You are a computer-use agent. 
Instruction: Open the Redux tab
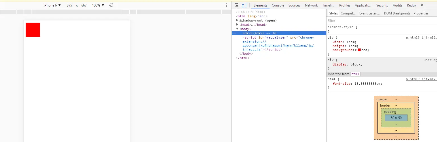pyautogui.click(x=411, y=5)
